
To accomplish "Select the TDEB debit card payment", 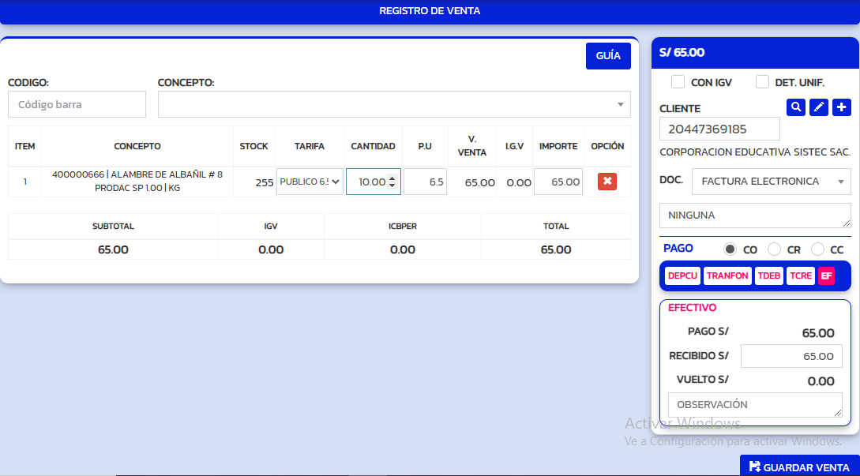I will tap(768, 275).
